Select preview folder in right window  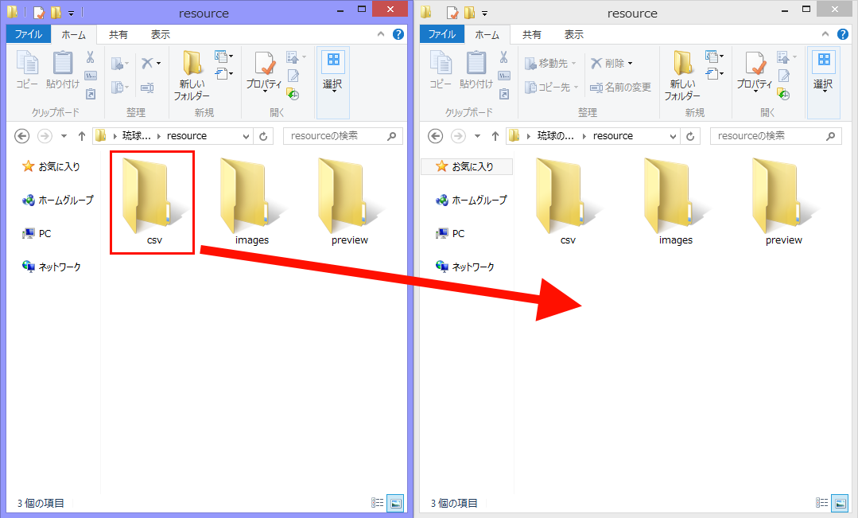tap(783, 202)
